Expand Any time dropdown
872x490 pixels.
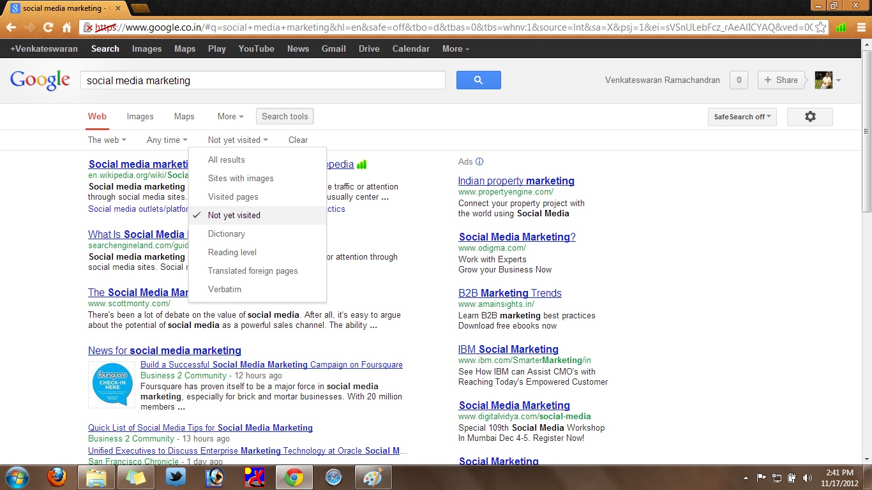point(167,140)
